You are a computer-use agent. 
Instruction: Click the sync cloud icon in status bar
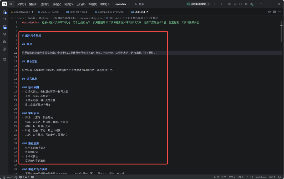[16, 177]
